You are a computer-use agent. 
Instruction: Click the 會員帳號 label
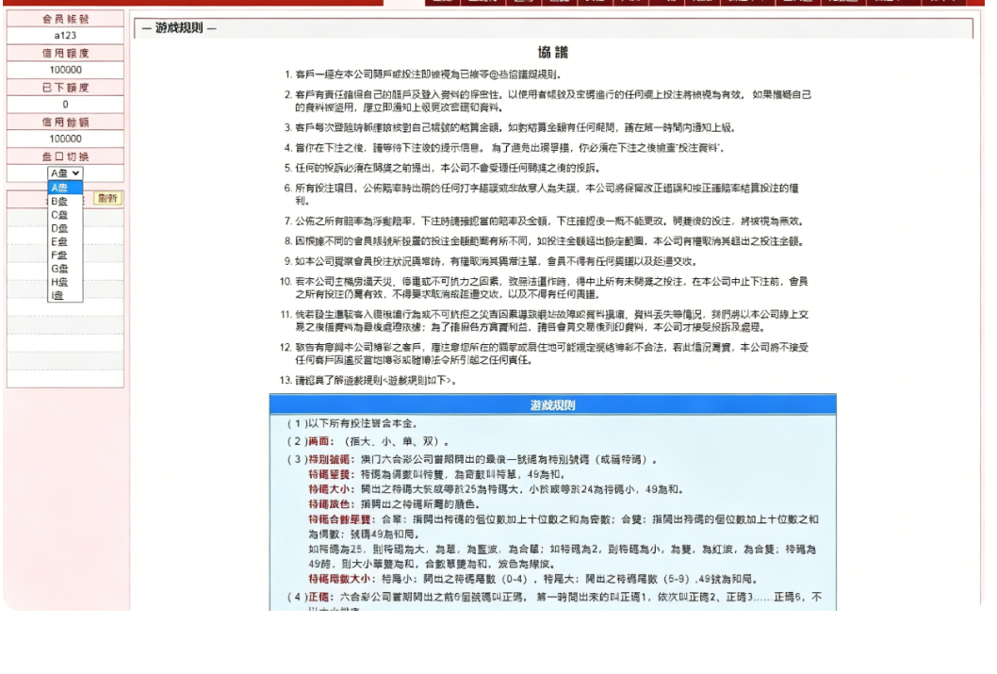[65, 19]
